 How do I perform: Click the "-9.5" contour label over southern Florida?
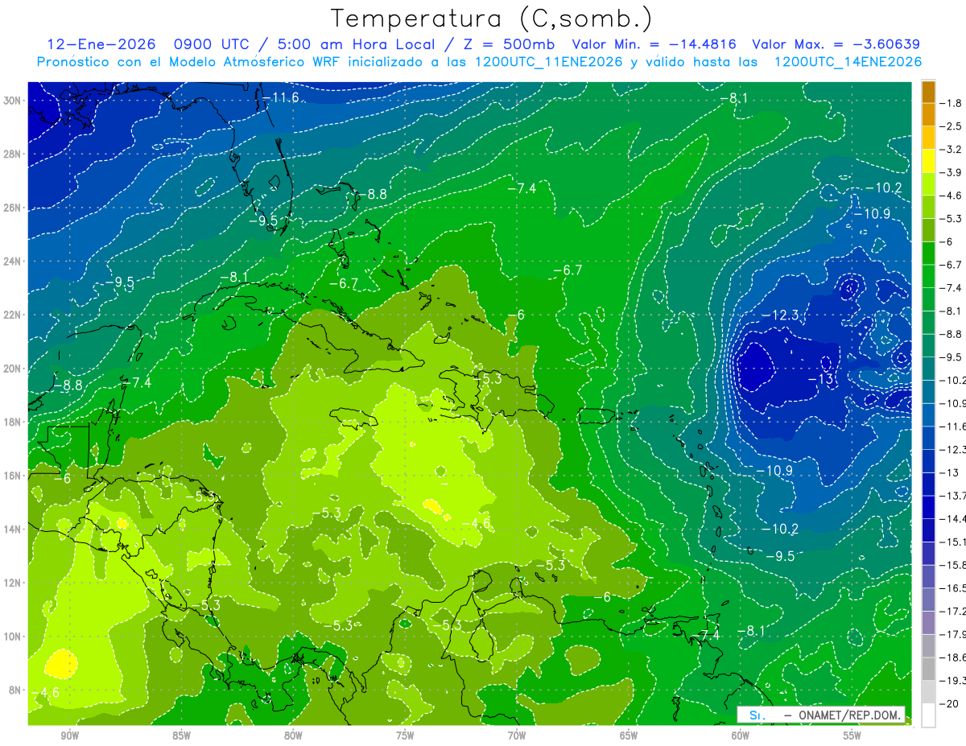[263, 221]
